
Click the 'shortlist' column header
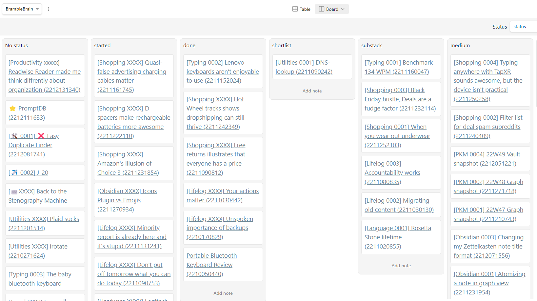coord(282,45)
